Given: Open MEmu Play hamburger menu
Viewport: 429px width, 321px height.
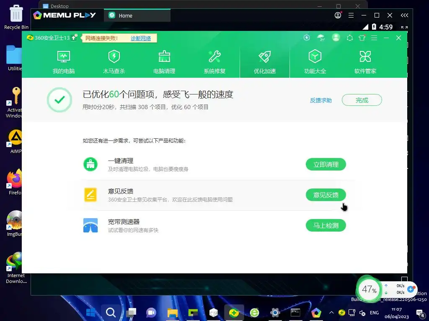Looking at the screenshot, I should (x=351, y=15).
